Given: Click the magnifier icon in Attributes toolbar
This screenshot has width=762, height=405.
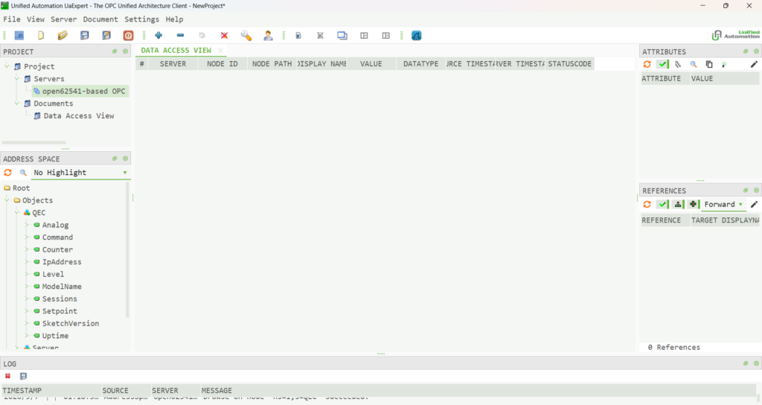Looking at the screenshot, I should pyautogui.click(x=694, y=64).
